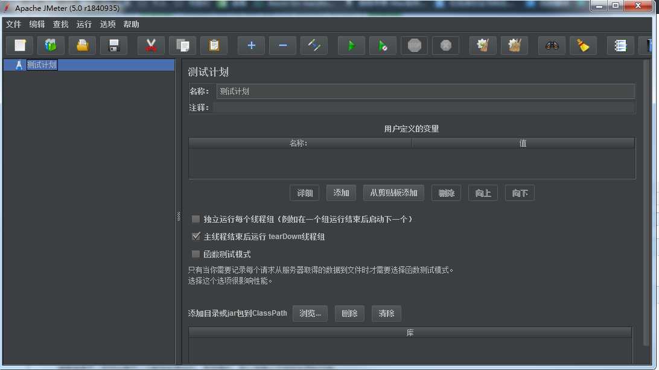This screenshot has width=659, height=370.
Task: Click the Shutdown test icon
Action: point(445,45)
